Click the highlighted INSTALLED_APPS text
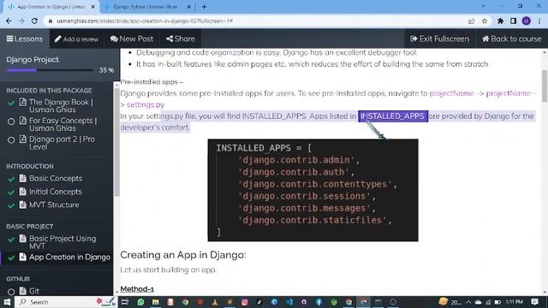The image size is (548, 308). pos(393,116)
